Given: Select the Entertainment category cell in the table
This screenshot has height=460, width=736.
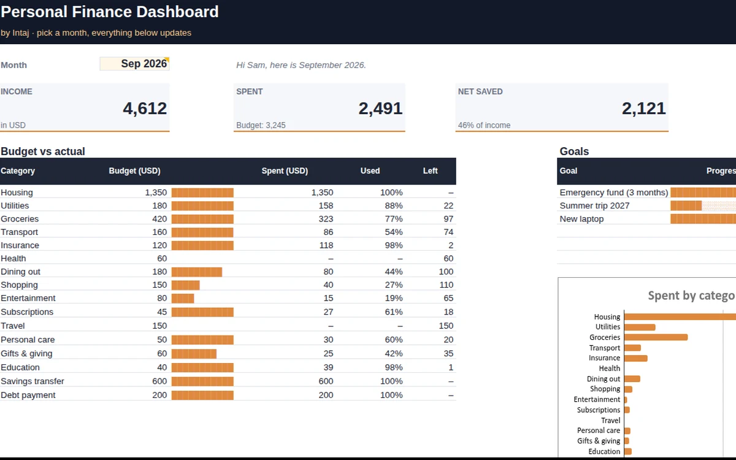Looking at the screenshot, I should click(x=28, y=298).
